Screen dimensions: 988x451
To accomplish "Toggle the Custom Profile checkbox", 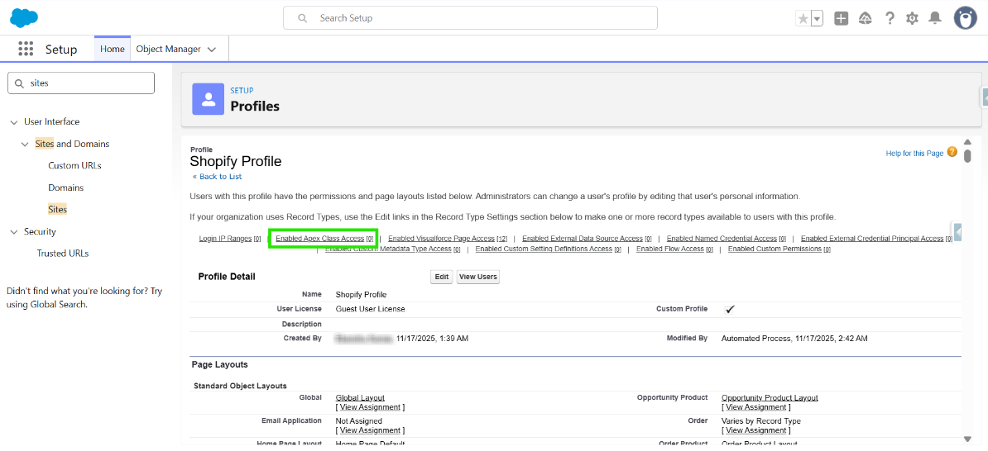I will pos(730,309).
